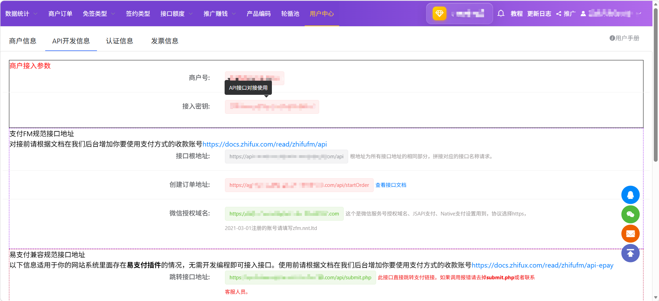Select 用户中心 in top navigation
Image resolution: width=659 pixels, height=301 pixels.
coord(322,14)
